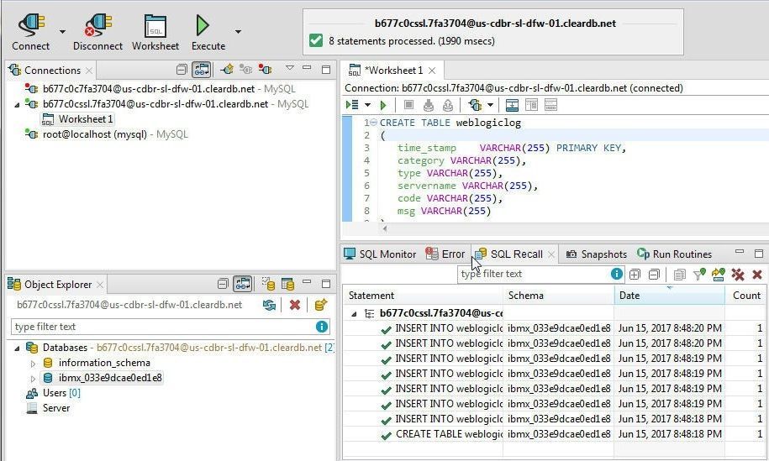This screenshot has height=461, width=769.
Task: Toggle the side-by-side results layout icon
Action: click(x=531, y=105)
